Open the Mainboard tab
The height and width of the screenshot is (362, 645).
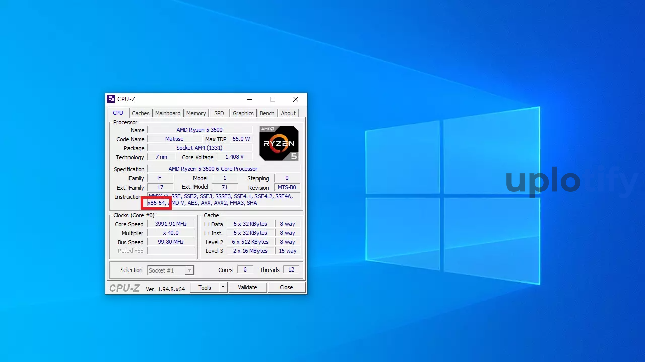(168, 113)
